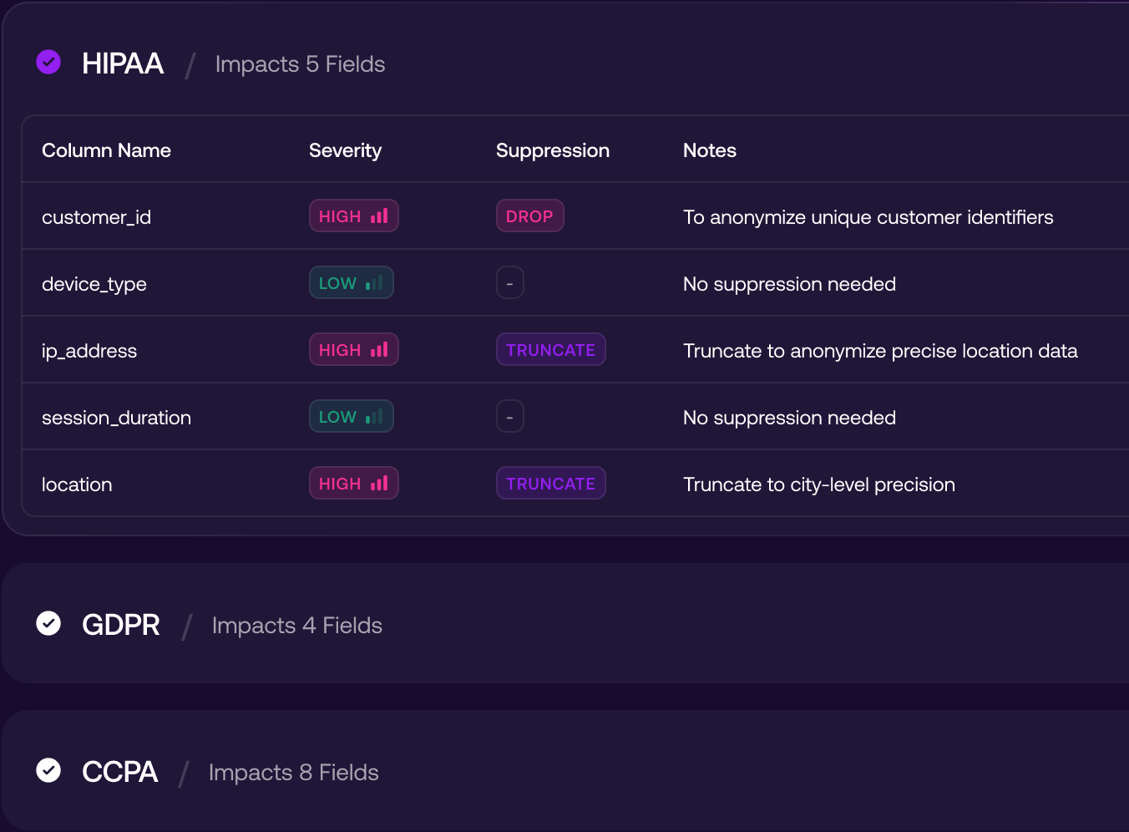
Task: Select the customer_id column name cell
Action: [96, 217]
